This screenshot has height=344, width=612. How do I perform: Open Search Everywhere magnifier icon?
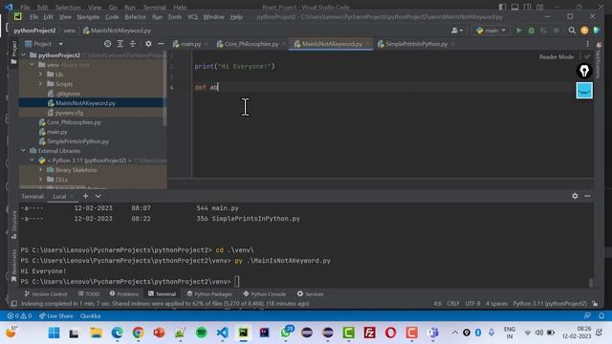(572, 31)
